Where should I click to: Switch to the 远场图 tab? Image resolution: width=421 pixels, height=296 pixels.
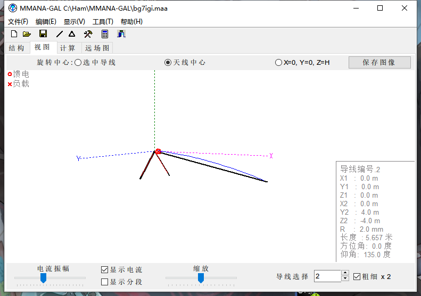click(97, 48)
